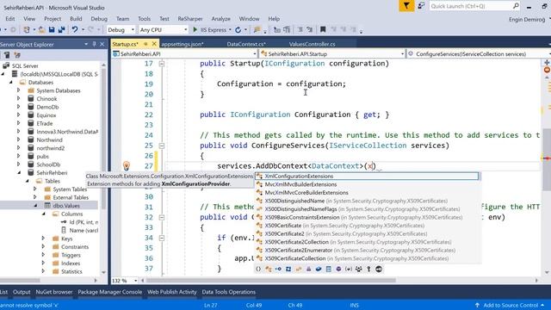Select the dbo.Values table node
Image resolution: width=551 pixels, height=310 pixels.
point(66,206)
